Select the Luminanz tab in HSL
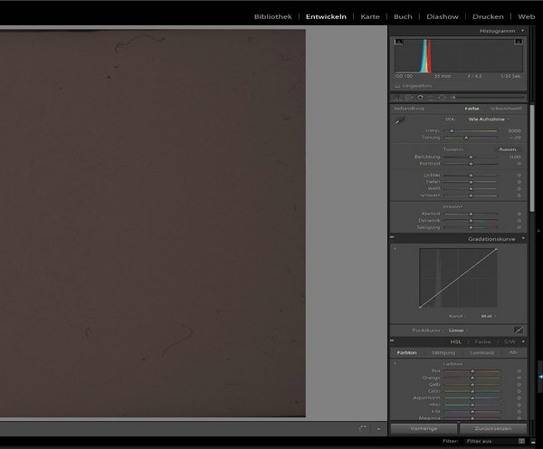This screenshot has height=449, width=543. click(x=481, y=353)
